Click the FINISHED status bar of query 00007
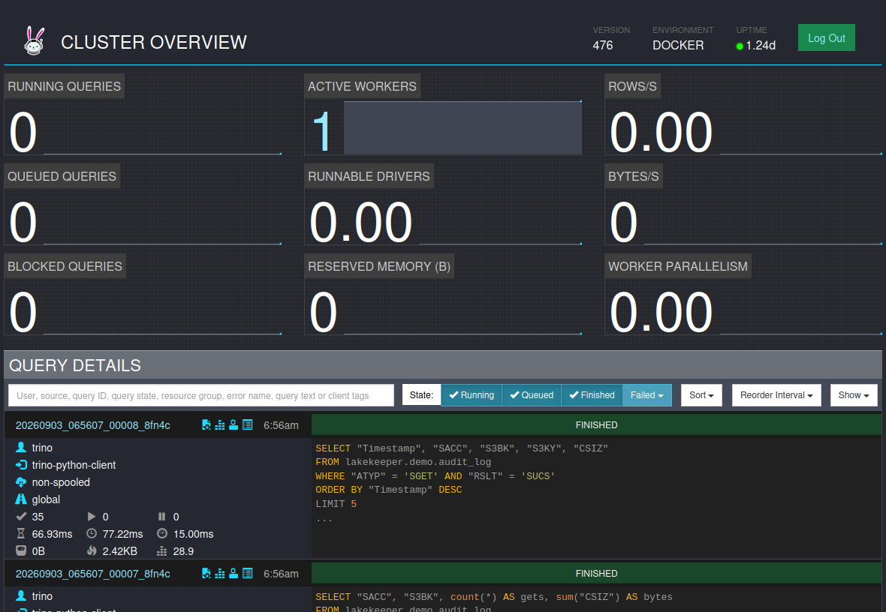886x612 pixels. tap(596, 573)
